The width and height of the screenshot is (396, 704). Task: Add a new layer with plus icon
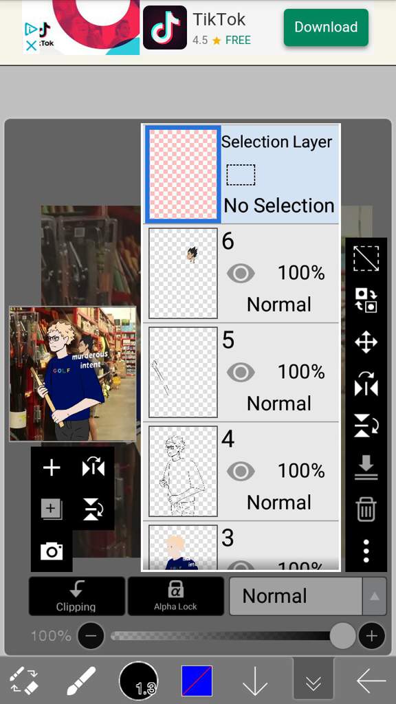[51, 467]
